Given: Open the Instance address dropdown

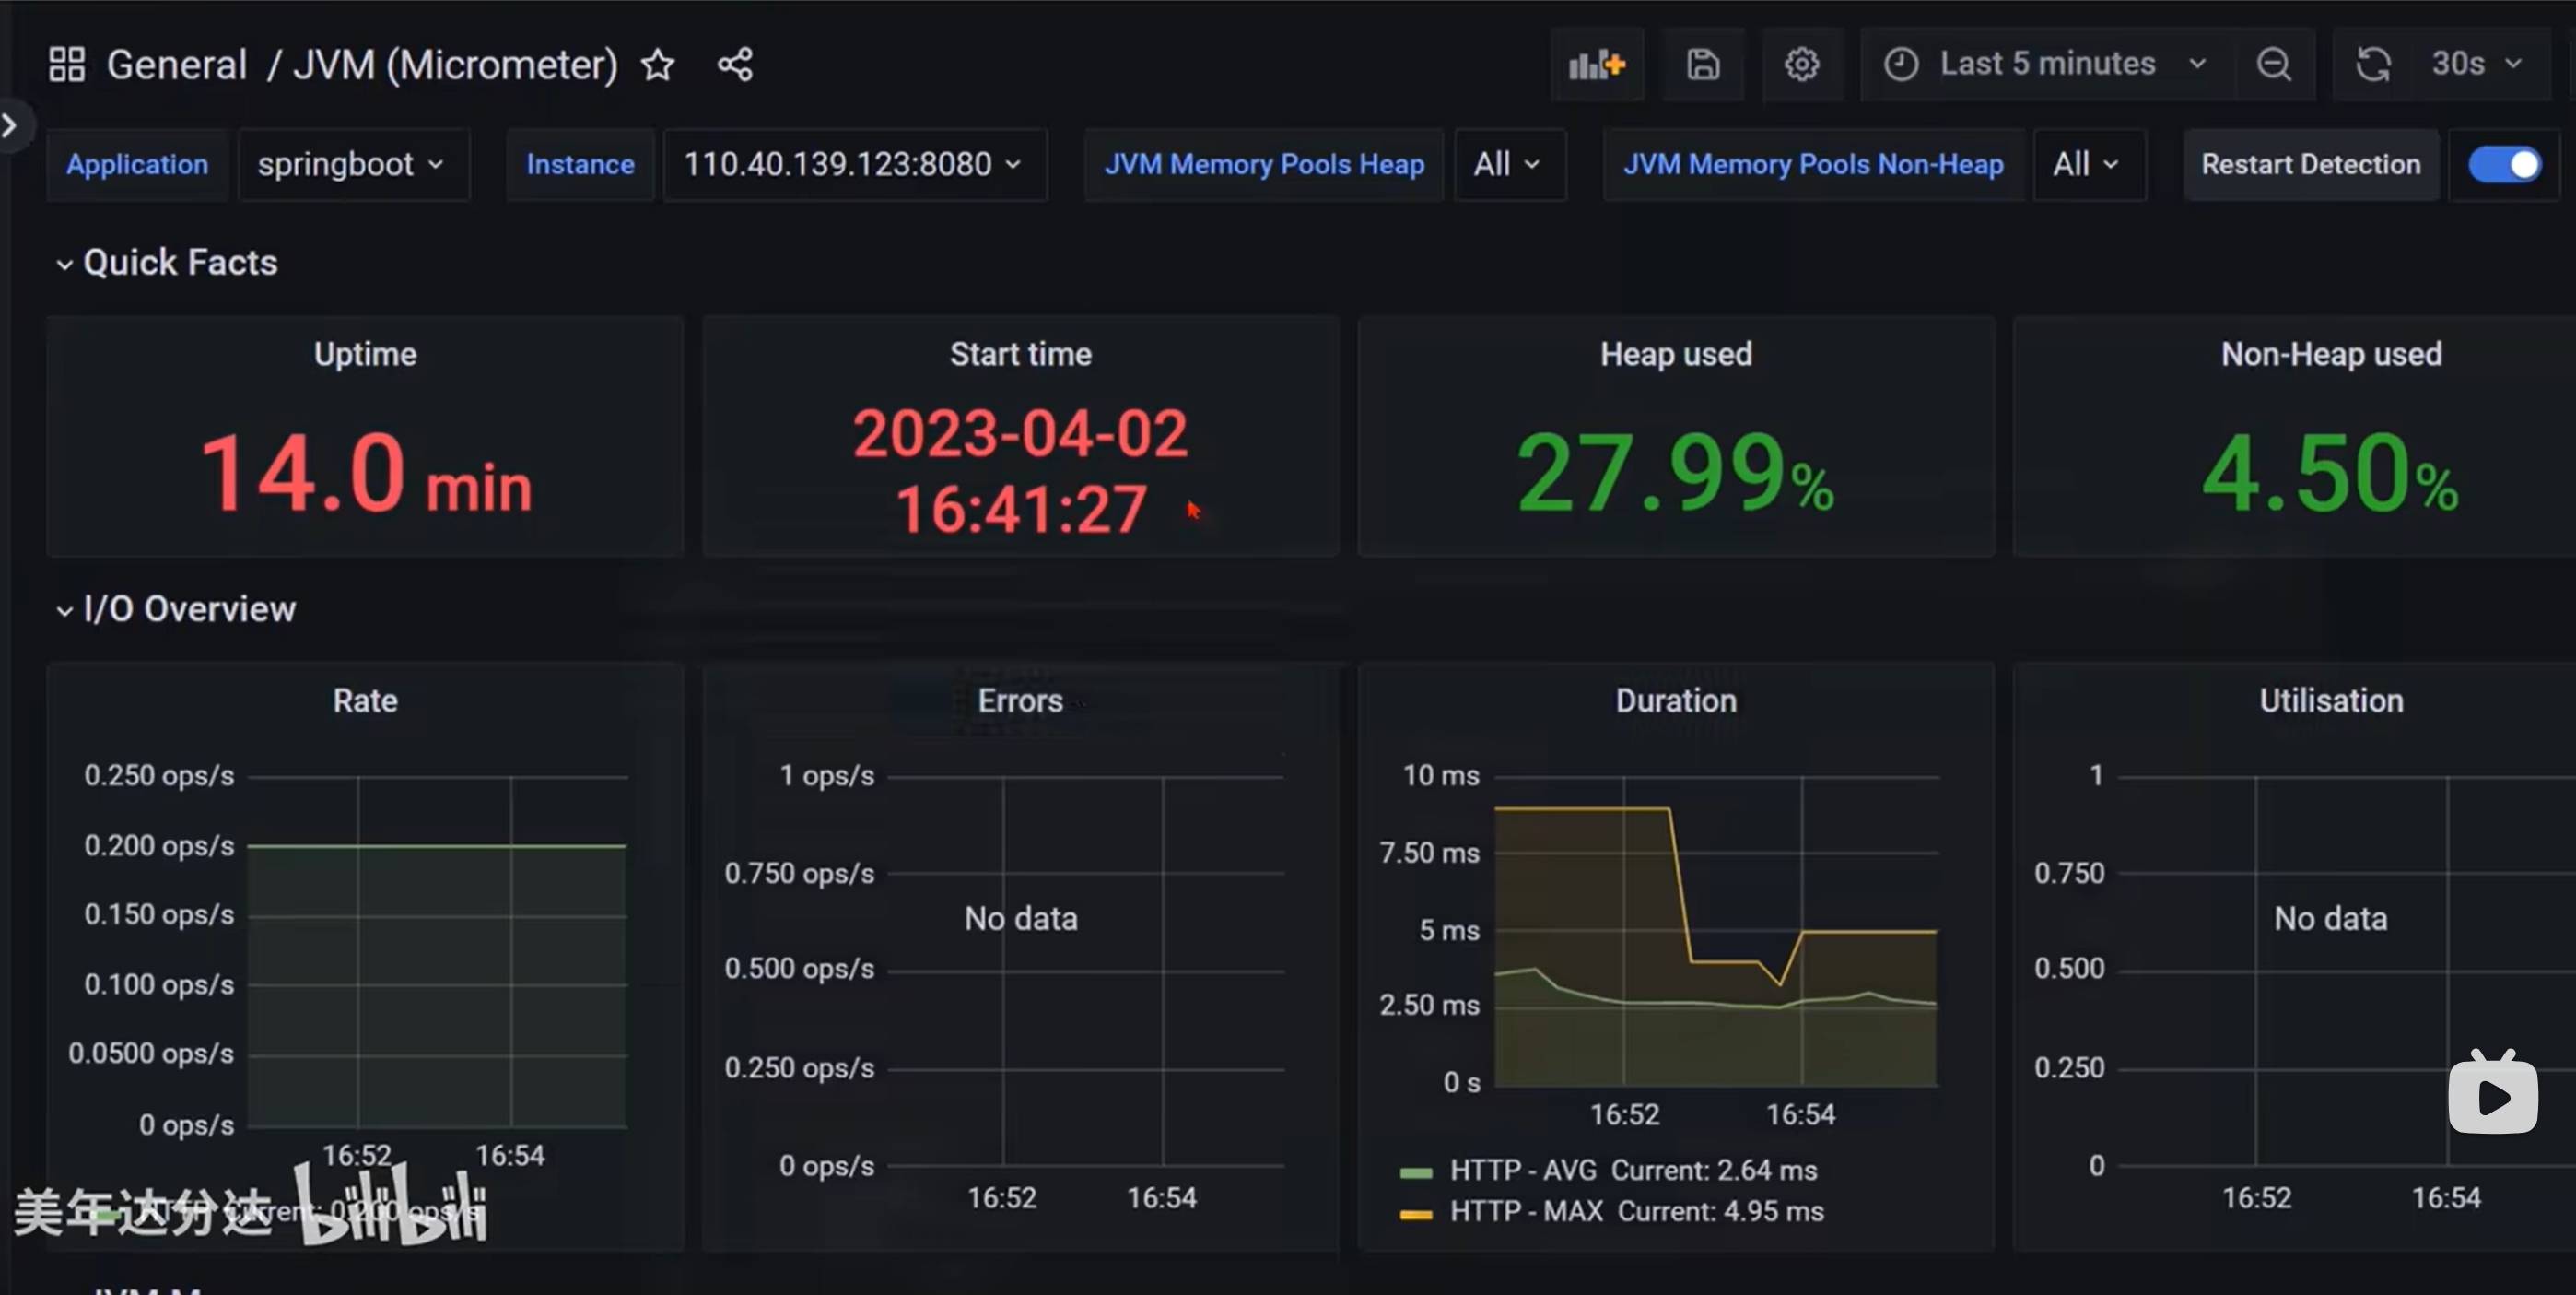Looking at the screenshot, I should [853, 164].
